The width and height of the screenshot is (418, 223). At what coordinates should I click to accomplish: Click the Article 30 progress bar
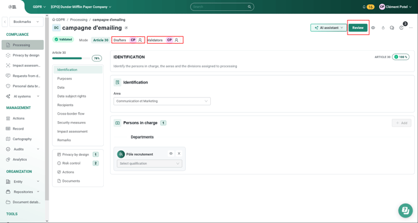coord(71,58)
